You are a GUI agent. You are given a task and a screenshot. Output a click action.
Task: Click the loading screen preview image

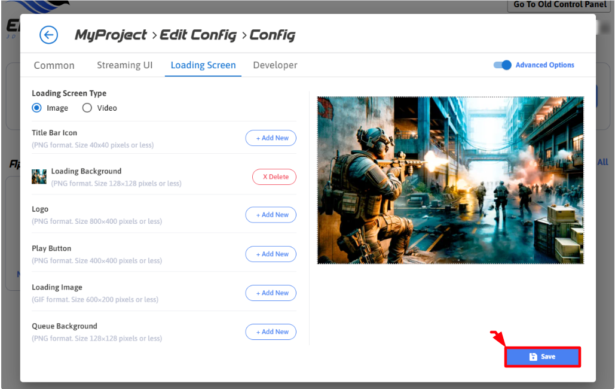click(450, 180)
